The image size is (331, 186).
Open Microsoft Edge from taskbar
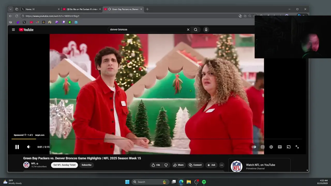[181, 182]
